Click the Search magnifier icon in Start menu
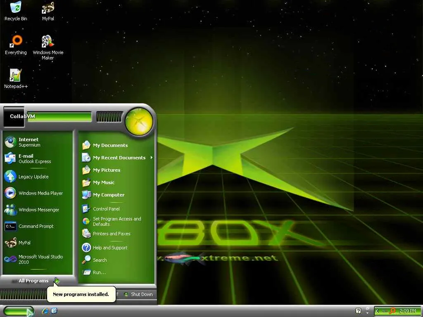The width and height of the screenshot is (423, 317). pyautogui.click(x=86, y=260)
